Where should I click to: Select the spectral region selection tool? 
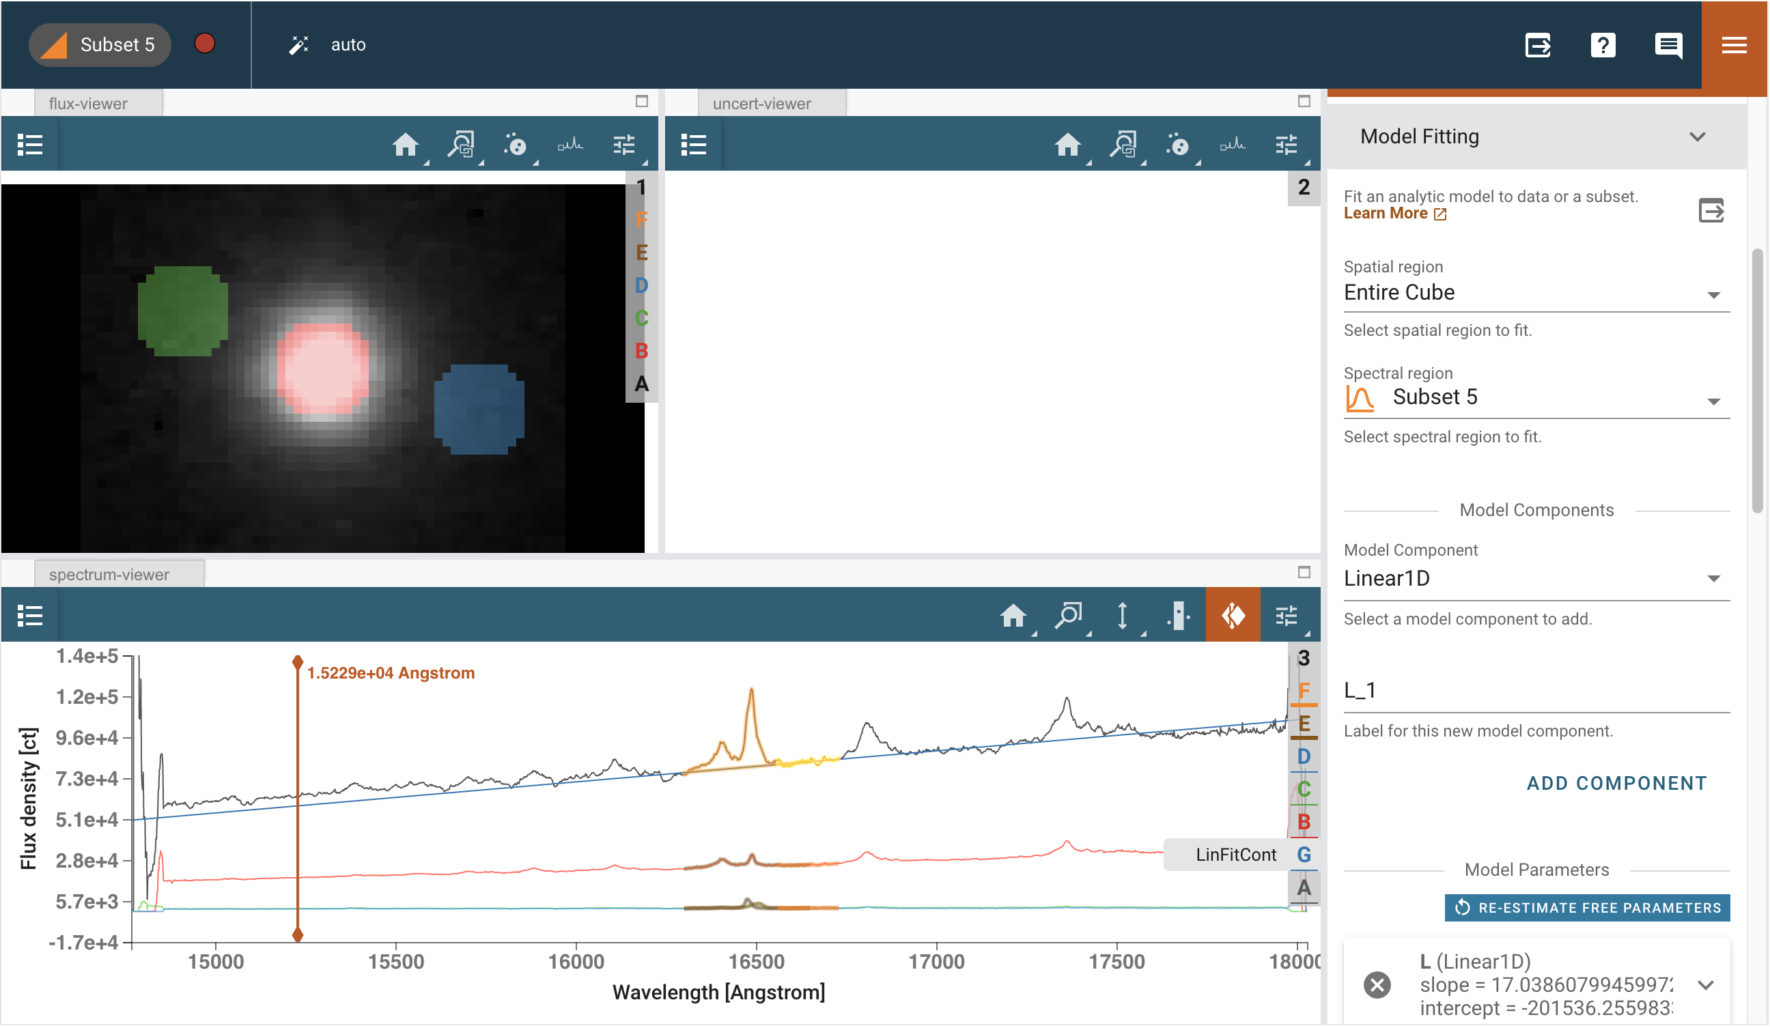1178,617
